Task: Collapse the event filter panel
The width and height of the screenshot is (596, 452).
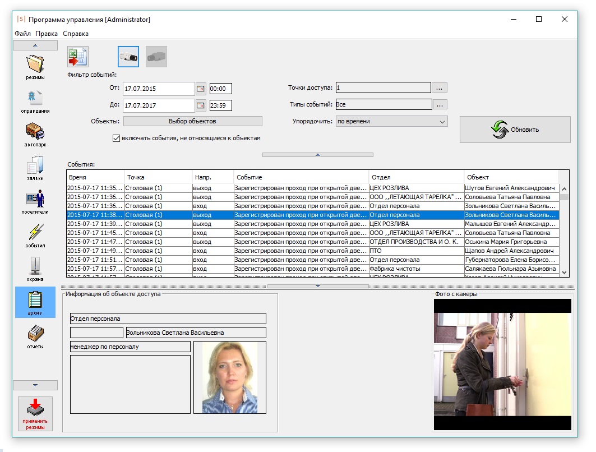Action: (317, 154)
